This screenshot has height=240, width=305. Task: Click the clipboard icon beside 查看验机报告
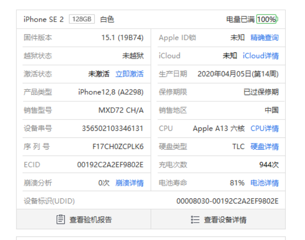(61, 219)
